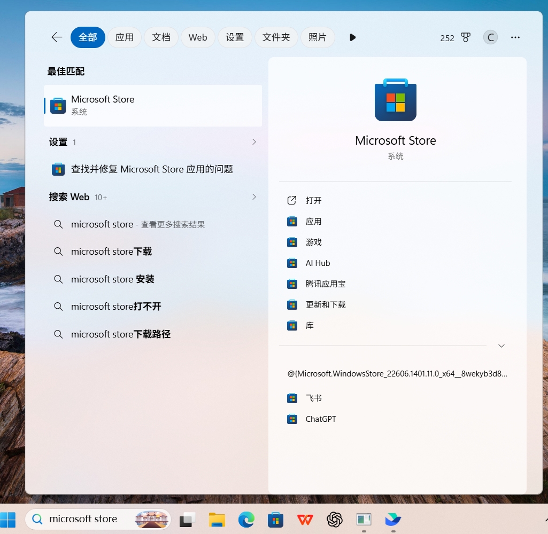Switch to the Web filter tab
This screenshot has width=548, height=534.
click(198, 37)
